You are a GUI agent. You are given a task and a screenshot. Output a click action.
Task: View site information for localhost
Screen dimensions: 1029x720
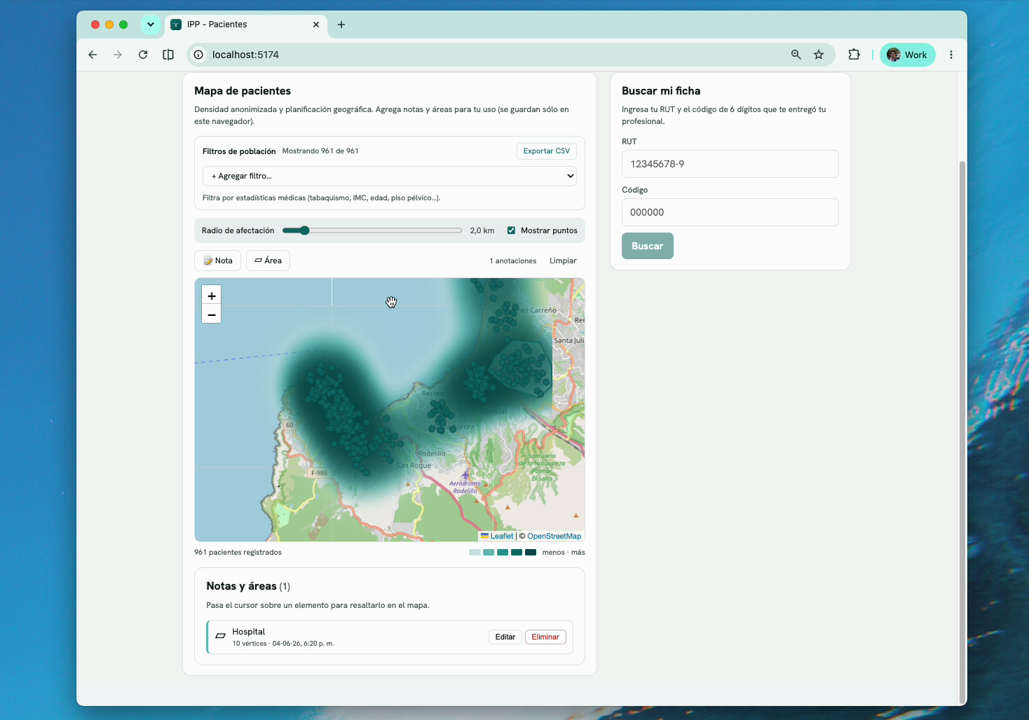(199, 55)
